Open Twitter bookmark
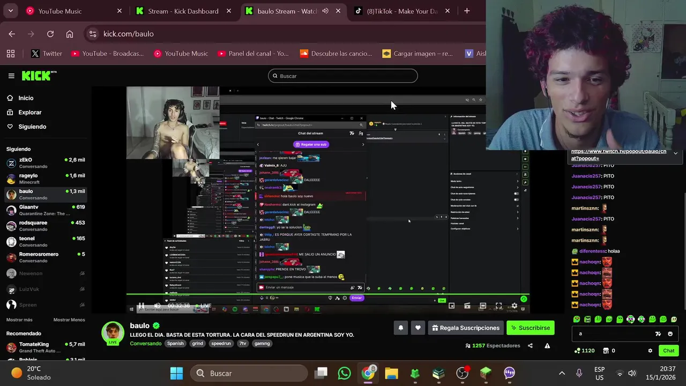Viewport: 686px width, 386px height. [47, 54]
